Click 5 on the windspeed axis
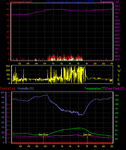The image size is (126, 150). click(x=8, y=54)
